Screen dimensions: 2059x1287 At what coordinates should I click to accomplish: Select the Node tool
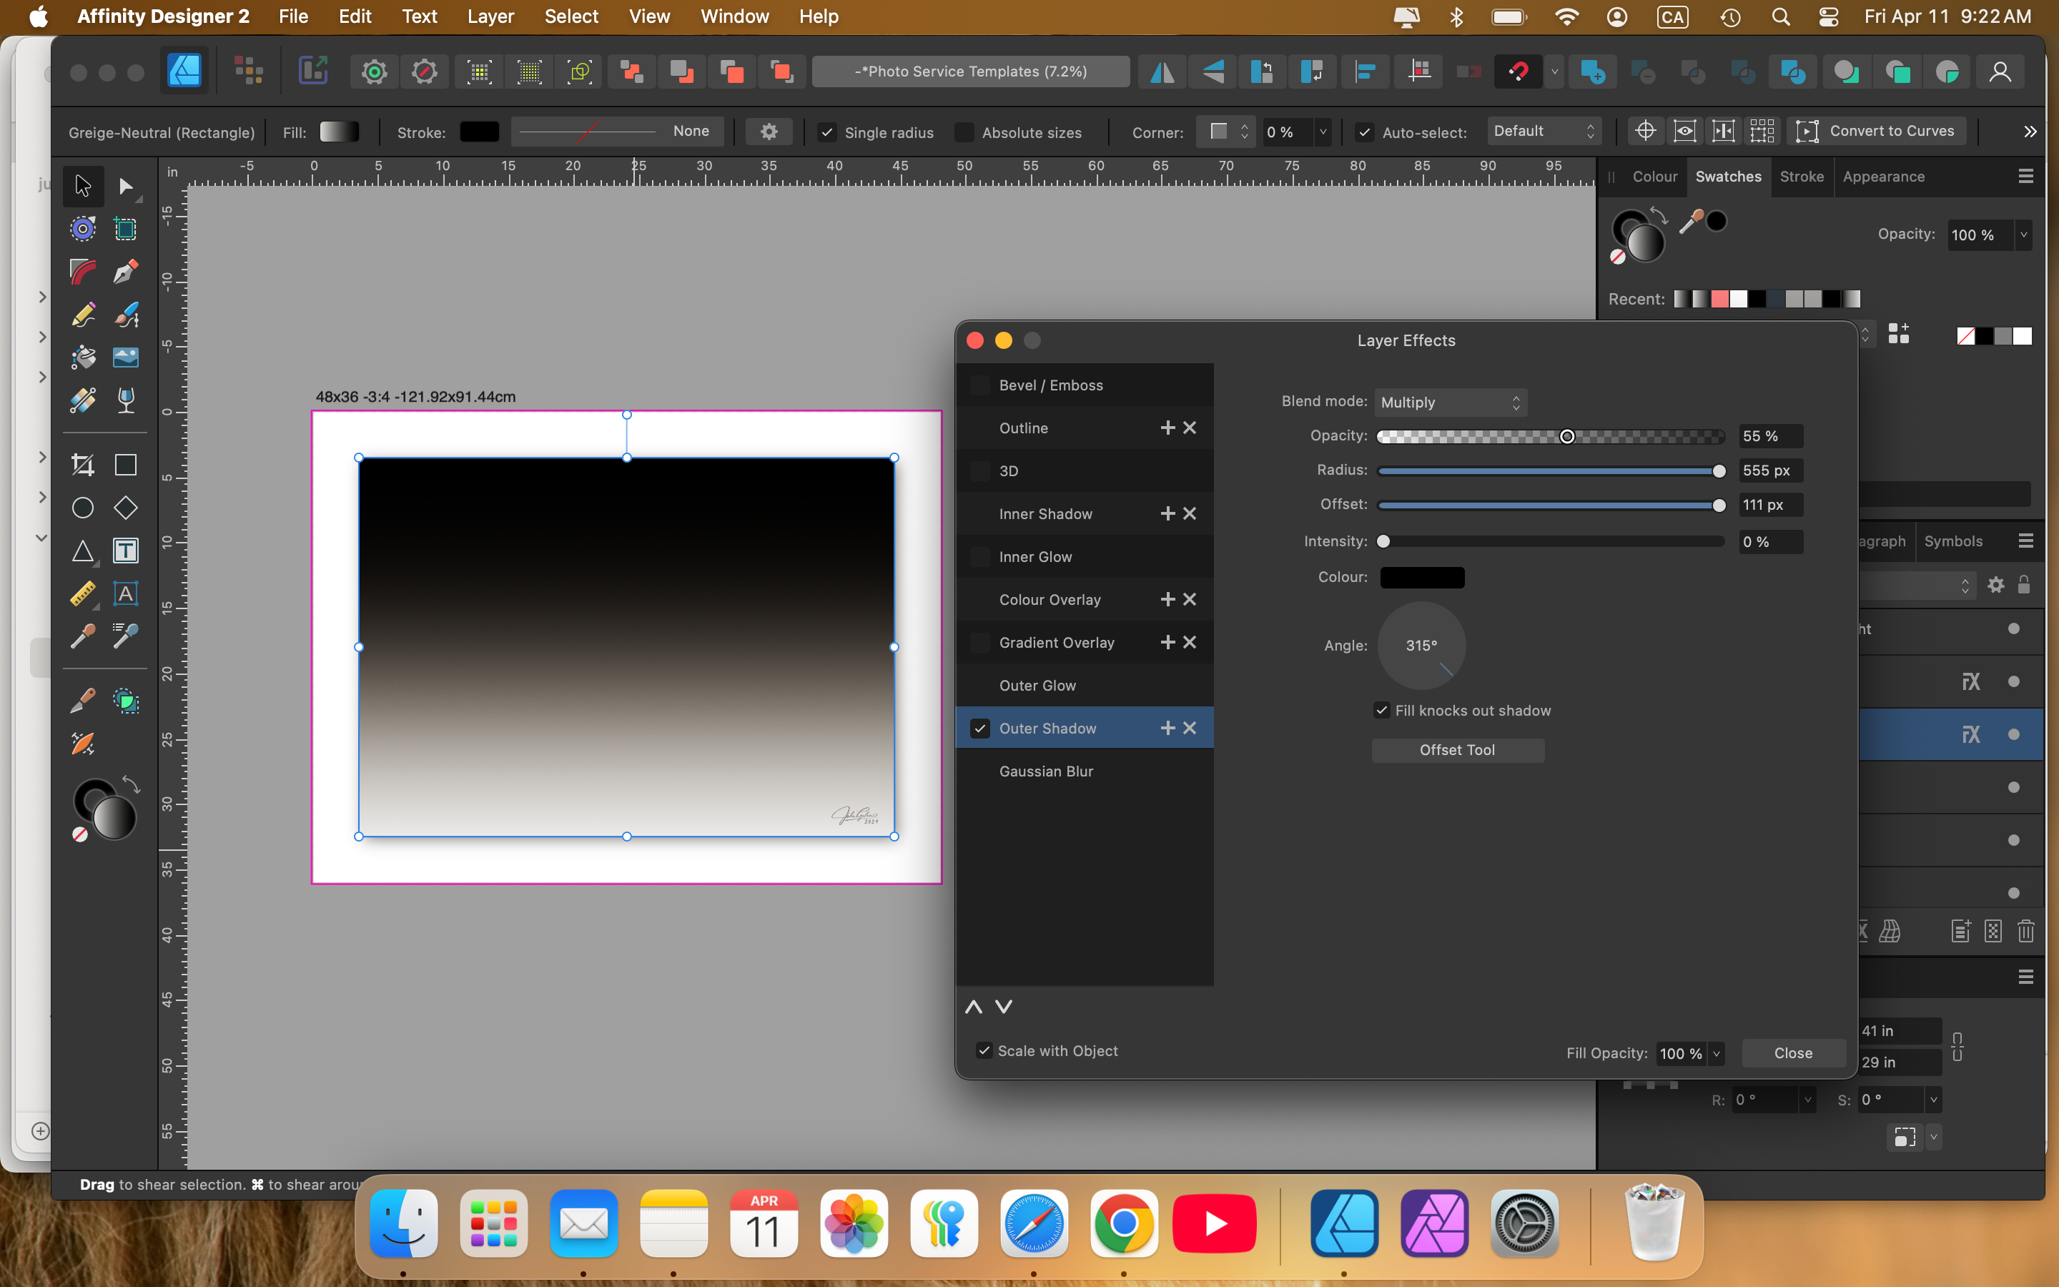(x=126, y=186)
